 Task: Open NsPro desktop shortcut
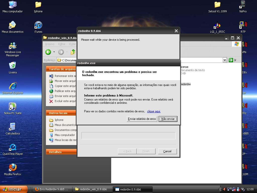[x=243, y=7]
